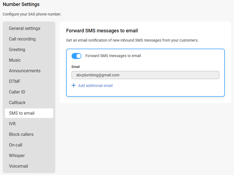Select DTMF in the sidebar
234x175 pixels.
click(29, 81)
